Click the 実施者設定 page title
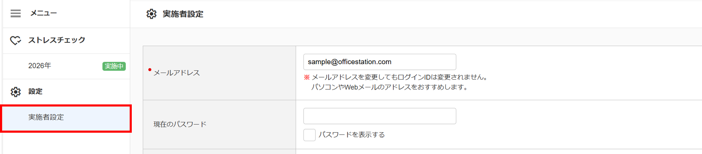 (183, 14)
